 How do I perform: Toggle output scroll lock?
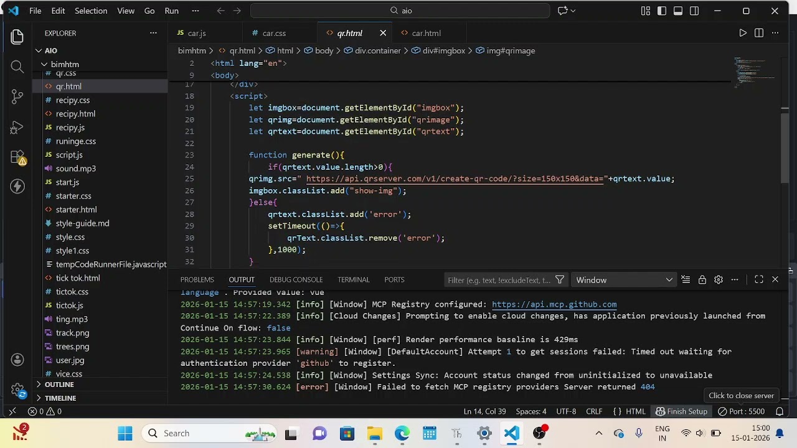click(702, 280)
